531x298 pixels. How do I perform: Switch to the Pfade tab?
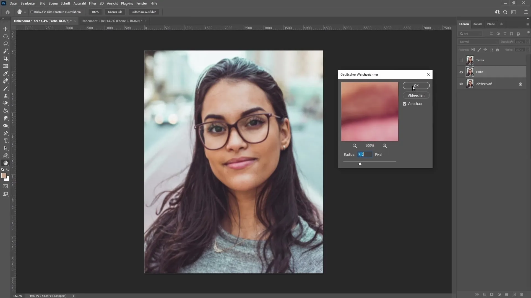pyautogui.click(x=491, y=24)
